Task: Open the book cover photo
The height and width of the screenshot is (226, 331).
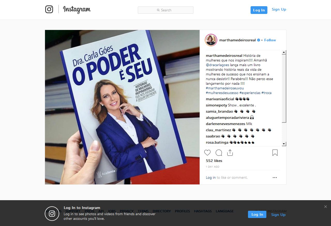Action: [x=122, y=107]
